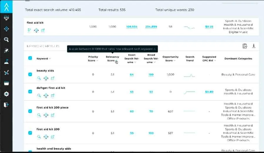The height and width of the screenshot is (153, 264).
Task: Search first aid kit 200 magnifier icon
Action: pyautogui.click(x=39, y=137)
